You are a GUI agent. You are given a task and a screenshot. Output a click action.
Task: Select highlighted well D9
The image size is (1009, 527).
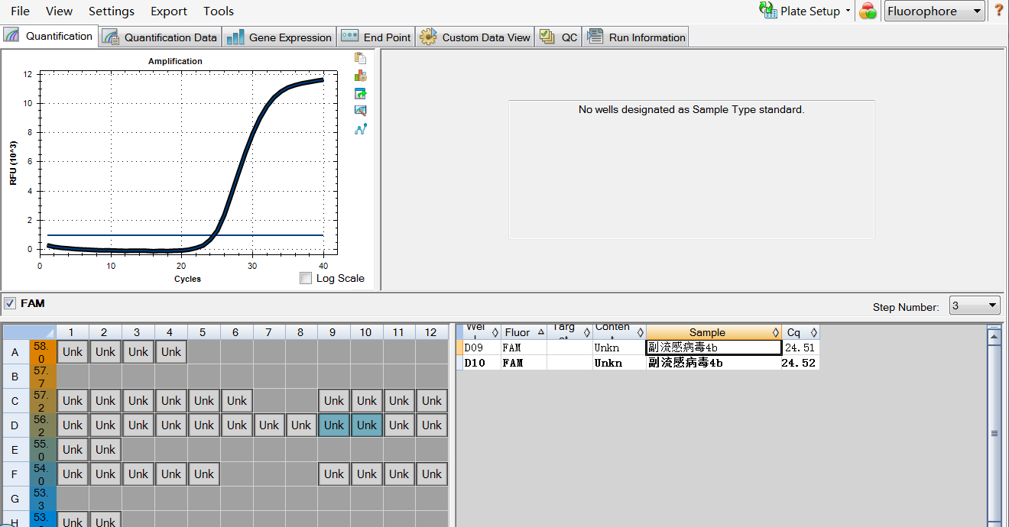tap(334, 425)
